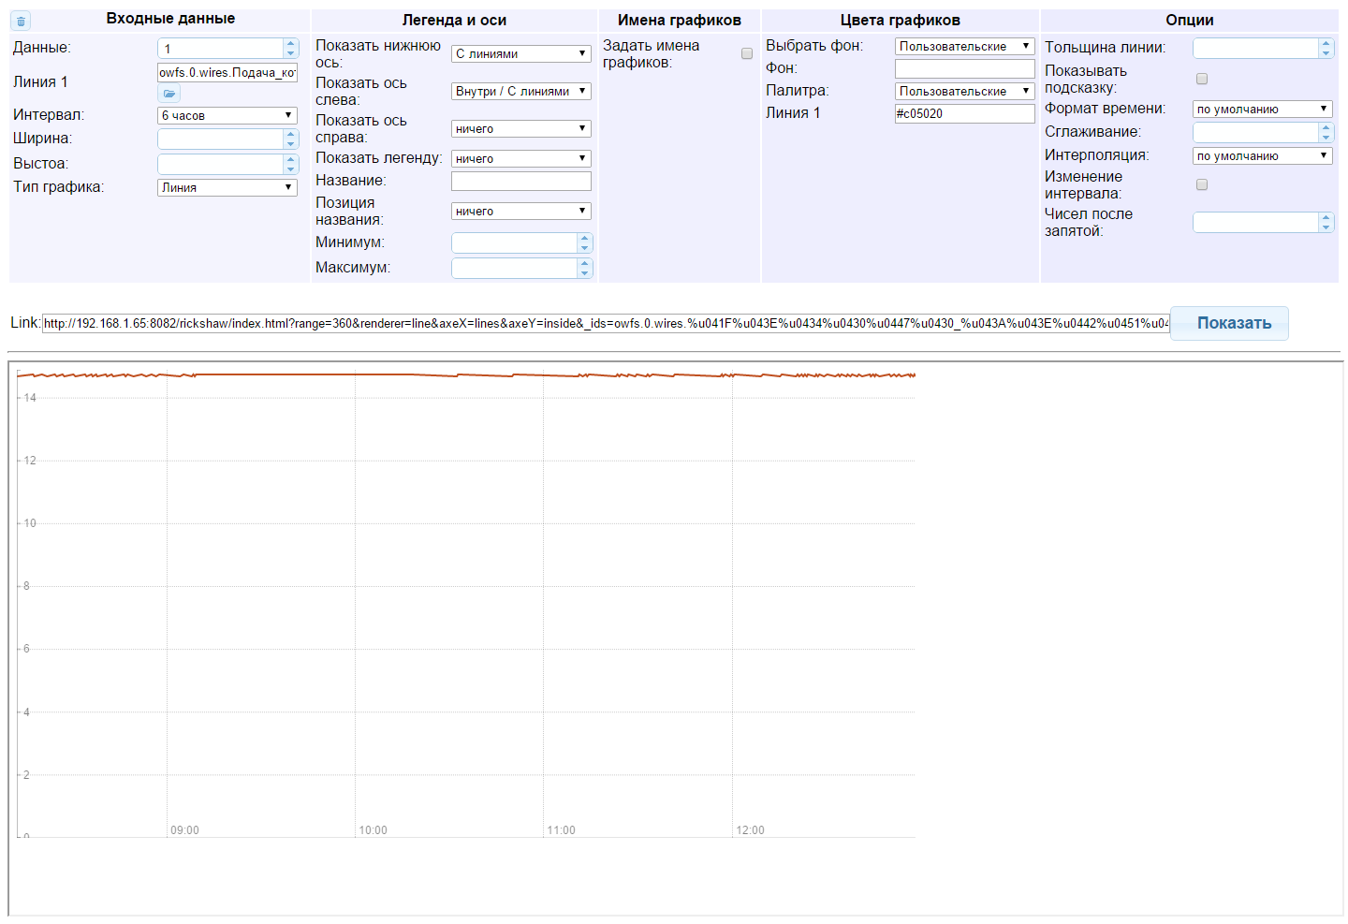Screen dimensions: 1348x924
Task: Increase Ширина with the up arrow
Action: (x=290, y=134)
